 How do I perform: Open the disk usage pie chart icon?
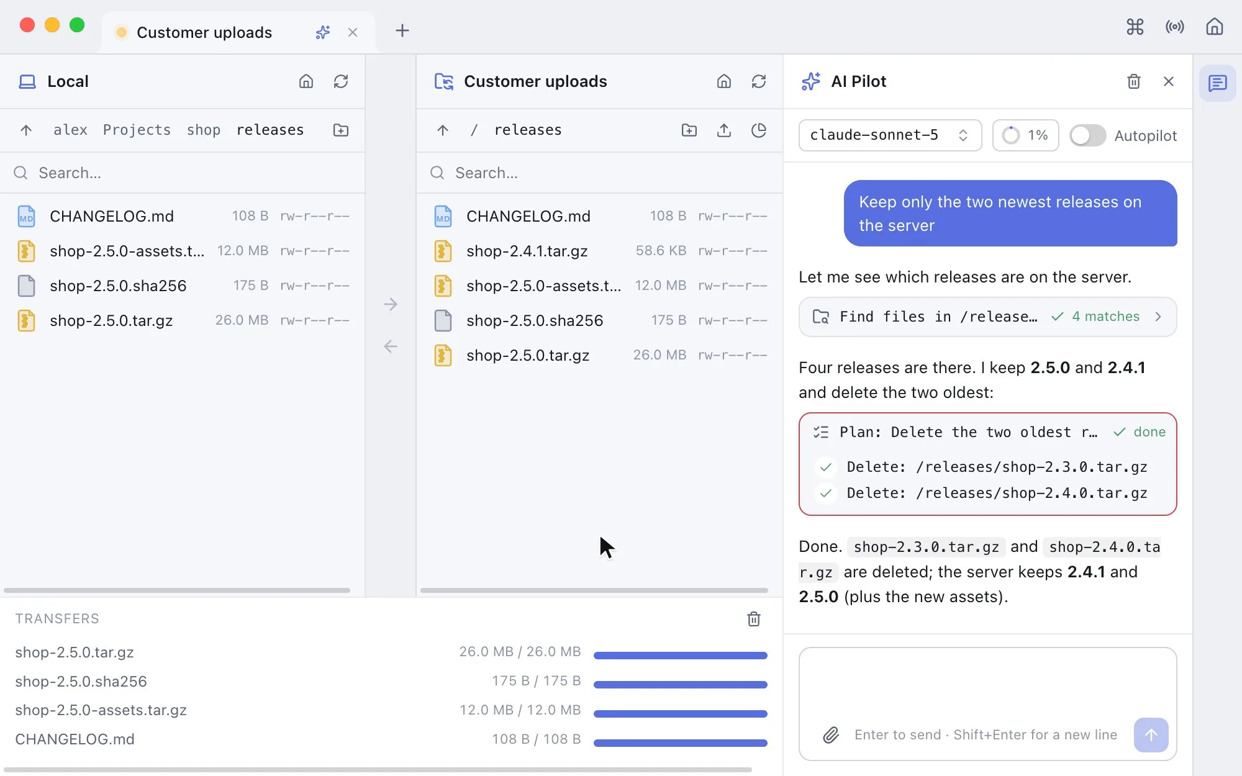tap(759, 130)
